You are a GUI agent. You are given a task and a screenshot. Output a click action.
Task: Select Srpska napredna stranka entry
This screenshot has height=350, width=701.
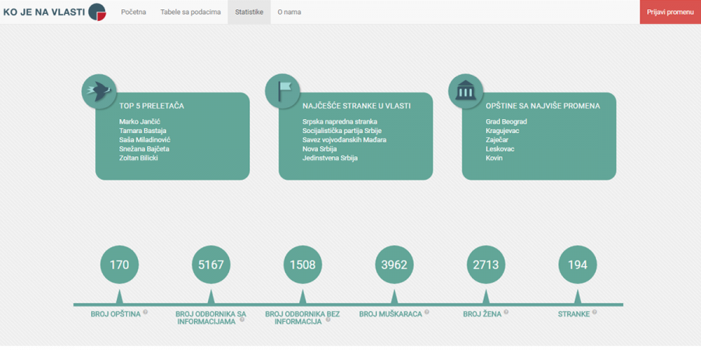pyautogui.click(x=340, y=122)
